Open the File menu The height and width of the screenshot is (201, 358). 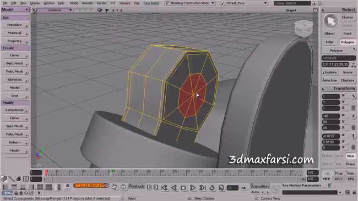pos(5,3)
